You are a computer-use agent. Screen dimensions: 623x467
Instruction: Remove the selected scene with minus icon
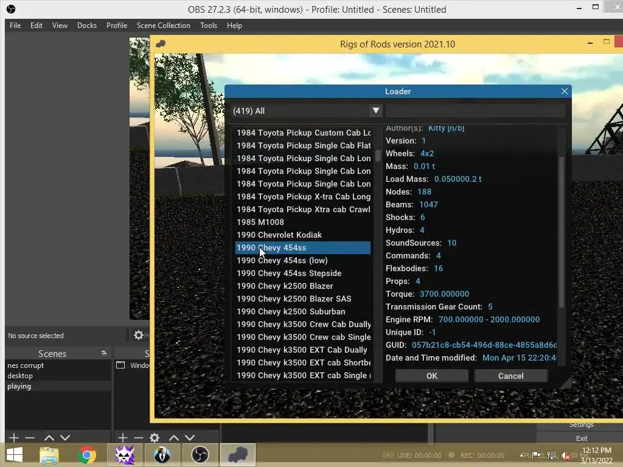coord(30,438)
